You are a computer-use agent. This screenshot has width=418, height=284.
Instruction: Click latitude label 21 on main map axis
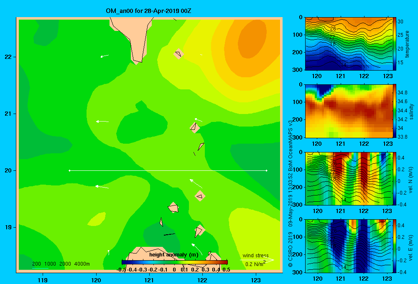tap(8, 114)
